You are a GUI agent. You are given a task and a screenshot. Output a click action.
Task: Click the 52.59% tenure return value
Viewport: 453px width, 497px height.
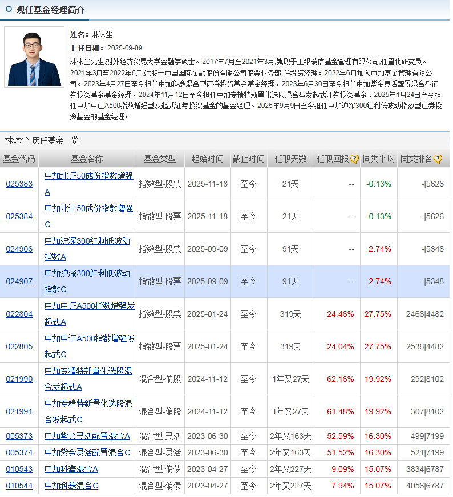tap(340, 436)
